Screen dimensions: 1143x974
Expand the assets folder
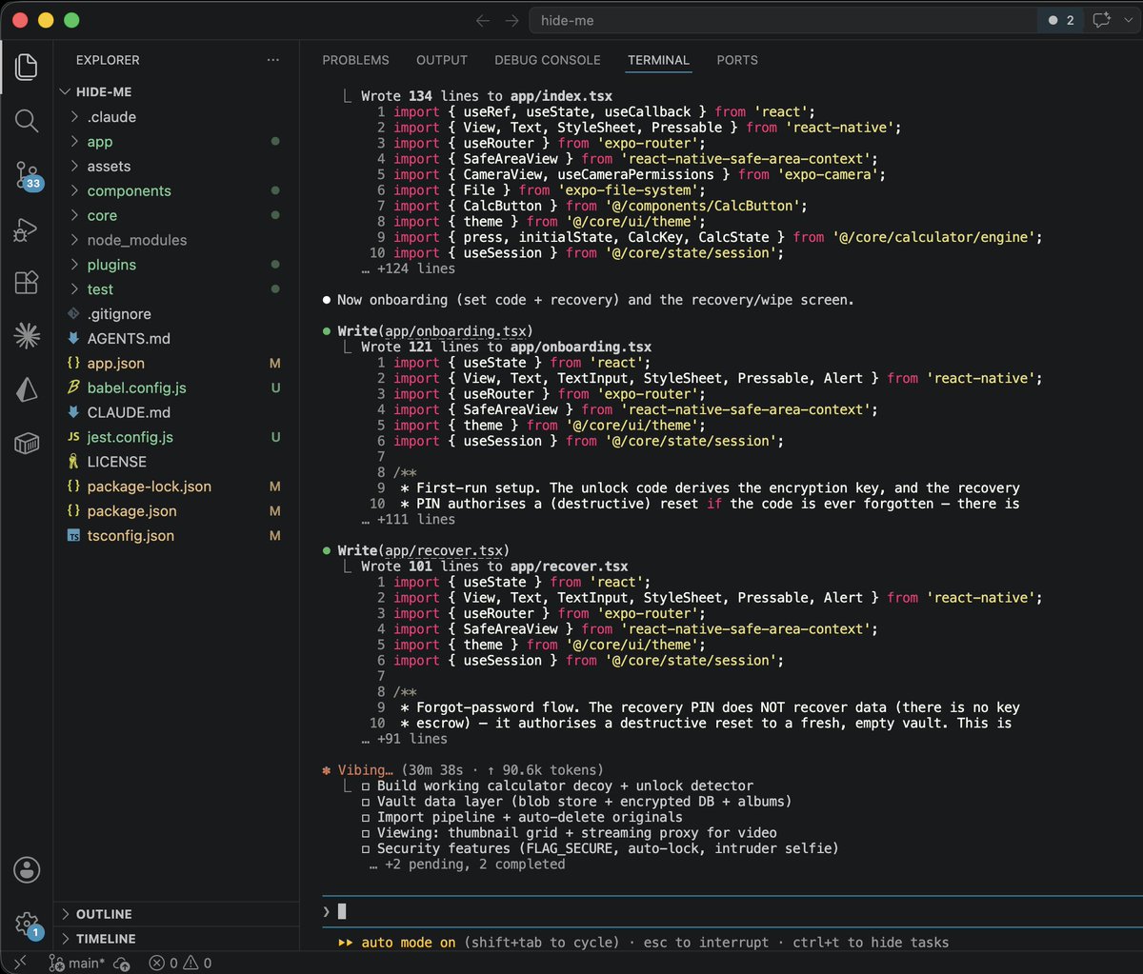(x=176, y=166)
